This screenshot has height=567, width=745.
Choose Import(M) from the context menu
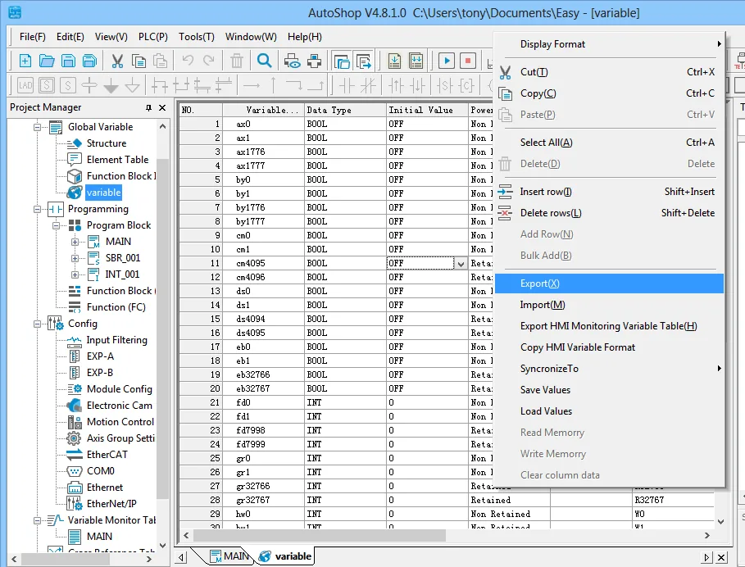(x=610, y=305)
